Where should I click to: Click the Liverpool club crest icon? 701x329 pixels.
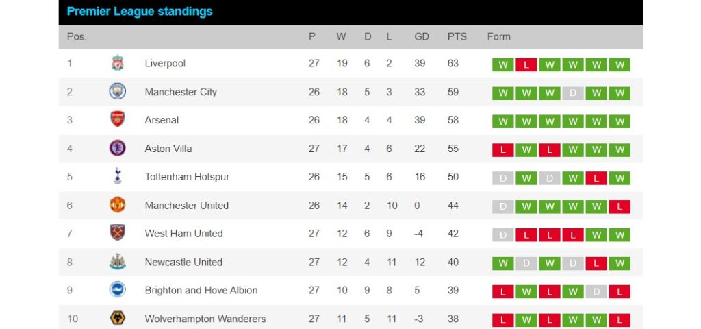click(x=118, y=64)
